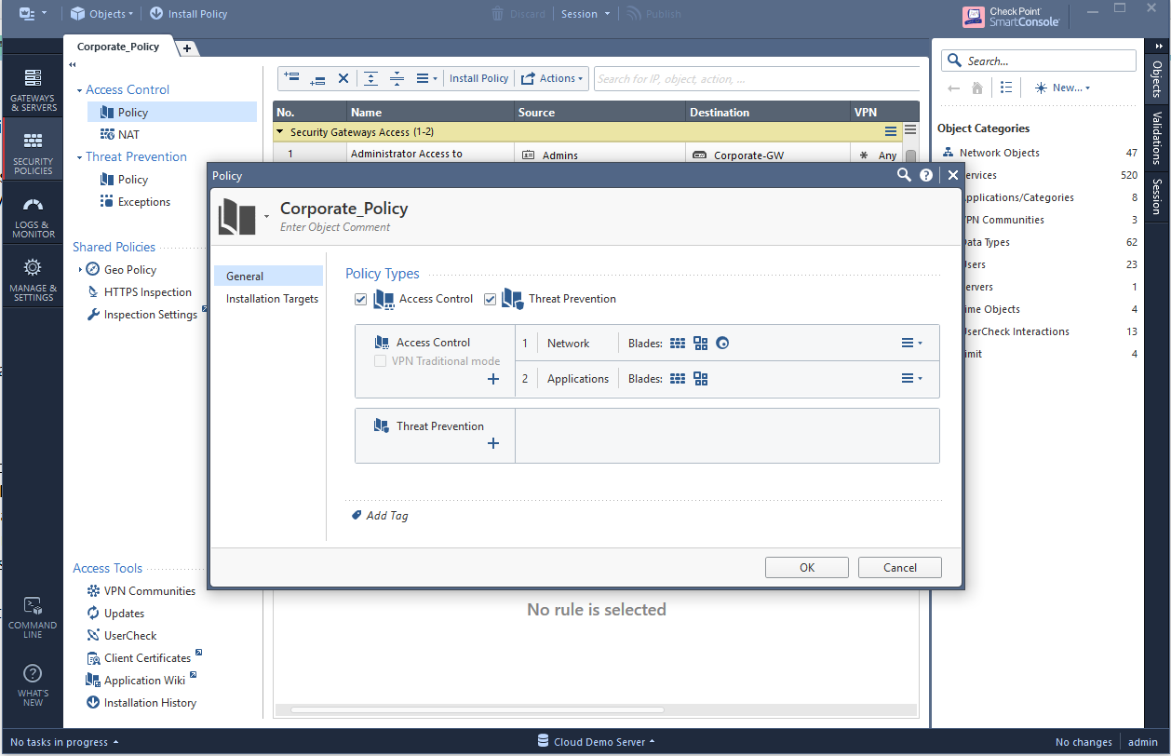The image size is (1171, 756).
Task: Open VPN Communities access tool
Action: click(141, 590)
